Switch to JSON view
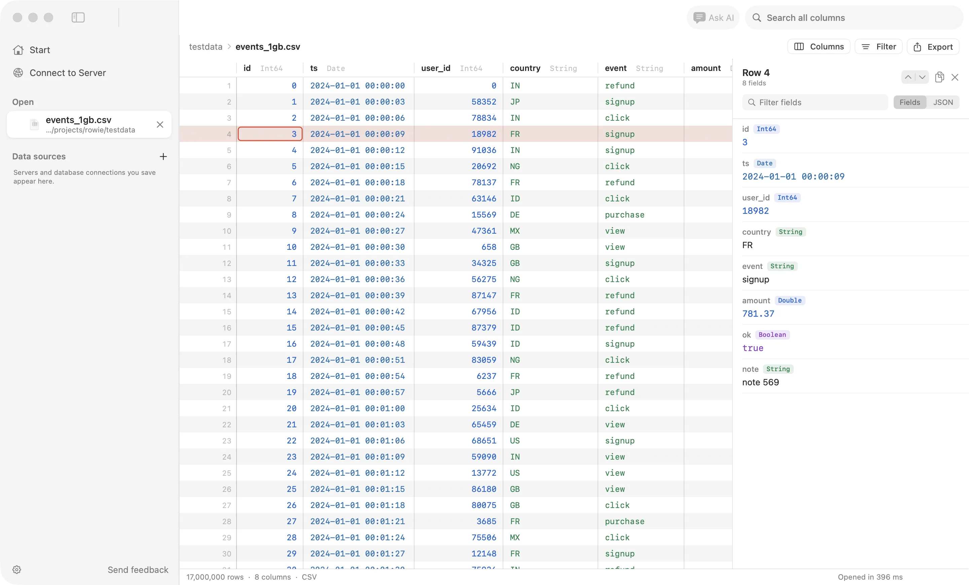The width and height of the screenshot is (969, 585). 943,102
